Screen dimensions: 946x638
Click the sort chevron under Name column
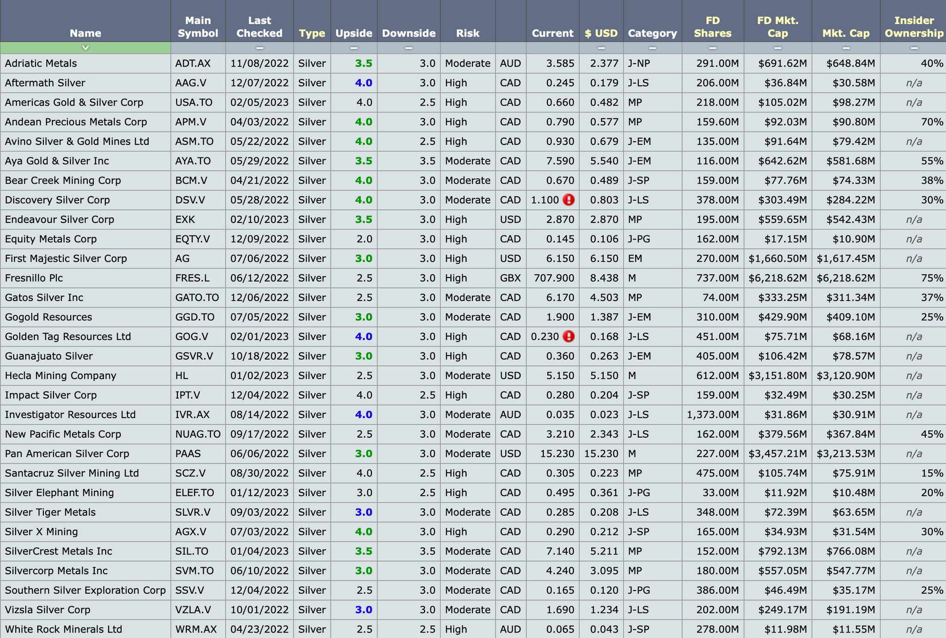(85, 48)
